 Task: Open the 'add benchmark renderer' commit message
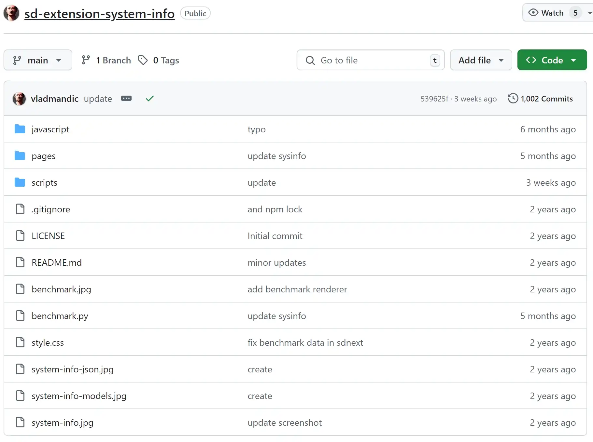[x=297, y=289]
